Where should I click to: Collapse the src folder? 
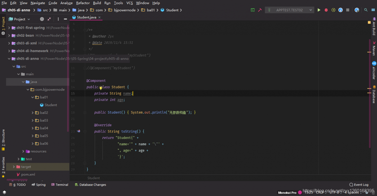coord(14,66)
